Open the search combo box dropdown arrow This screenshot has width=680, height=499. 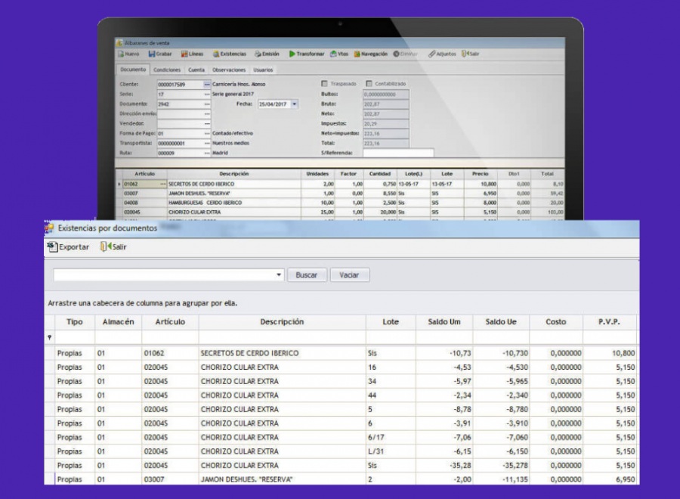(x=279, y=274)
